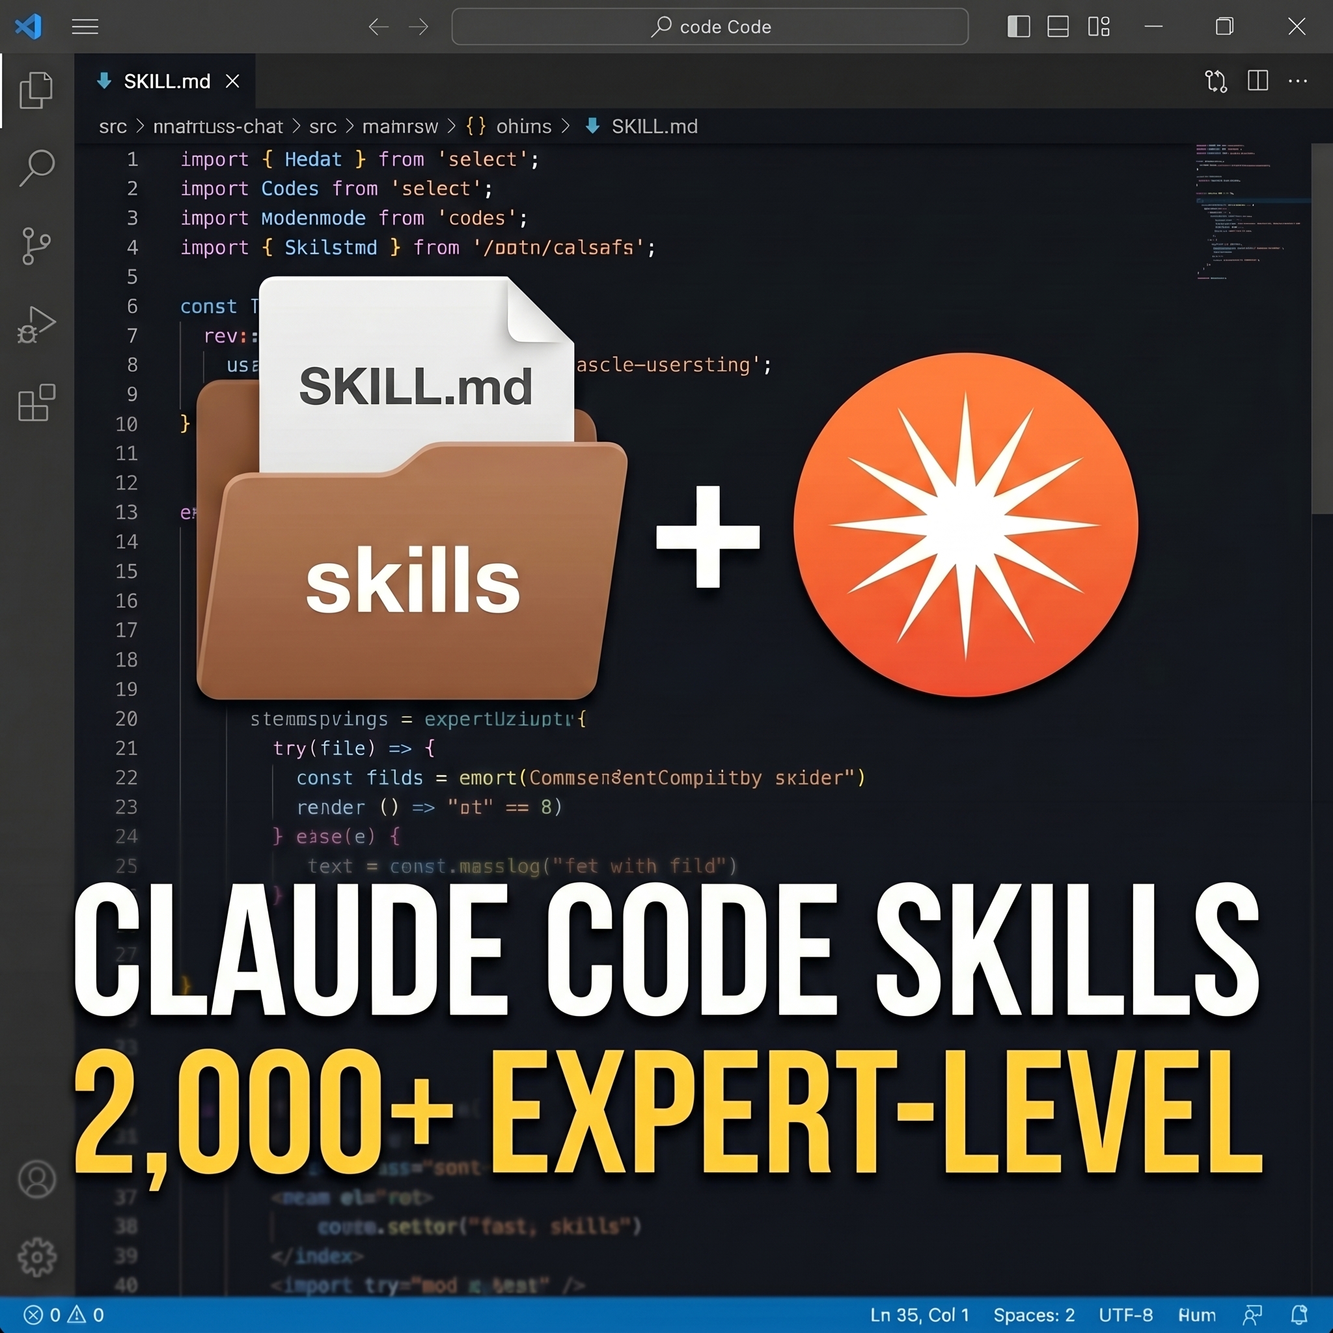Click 'try(file)' on line 21

pos(324,748)
